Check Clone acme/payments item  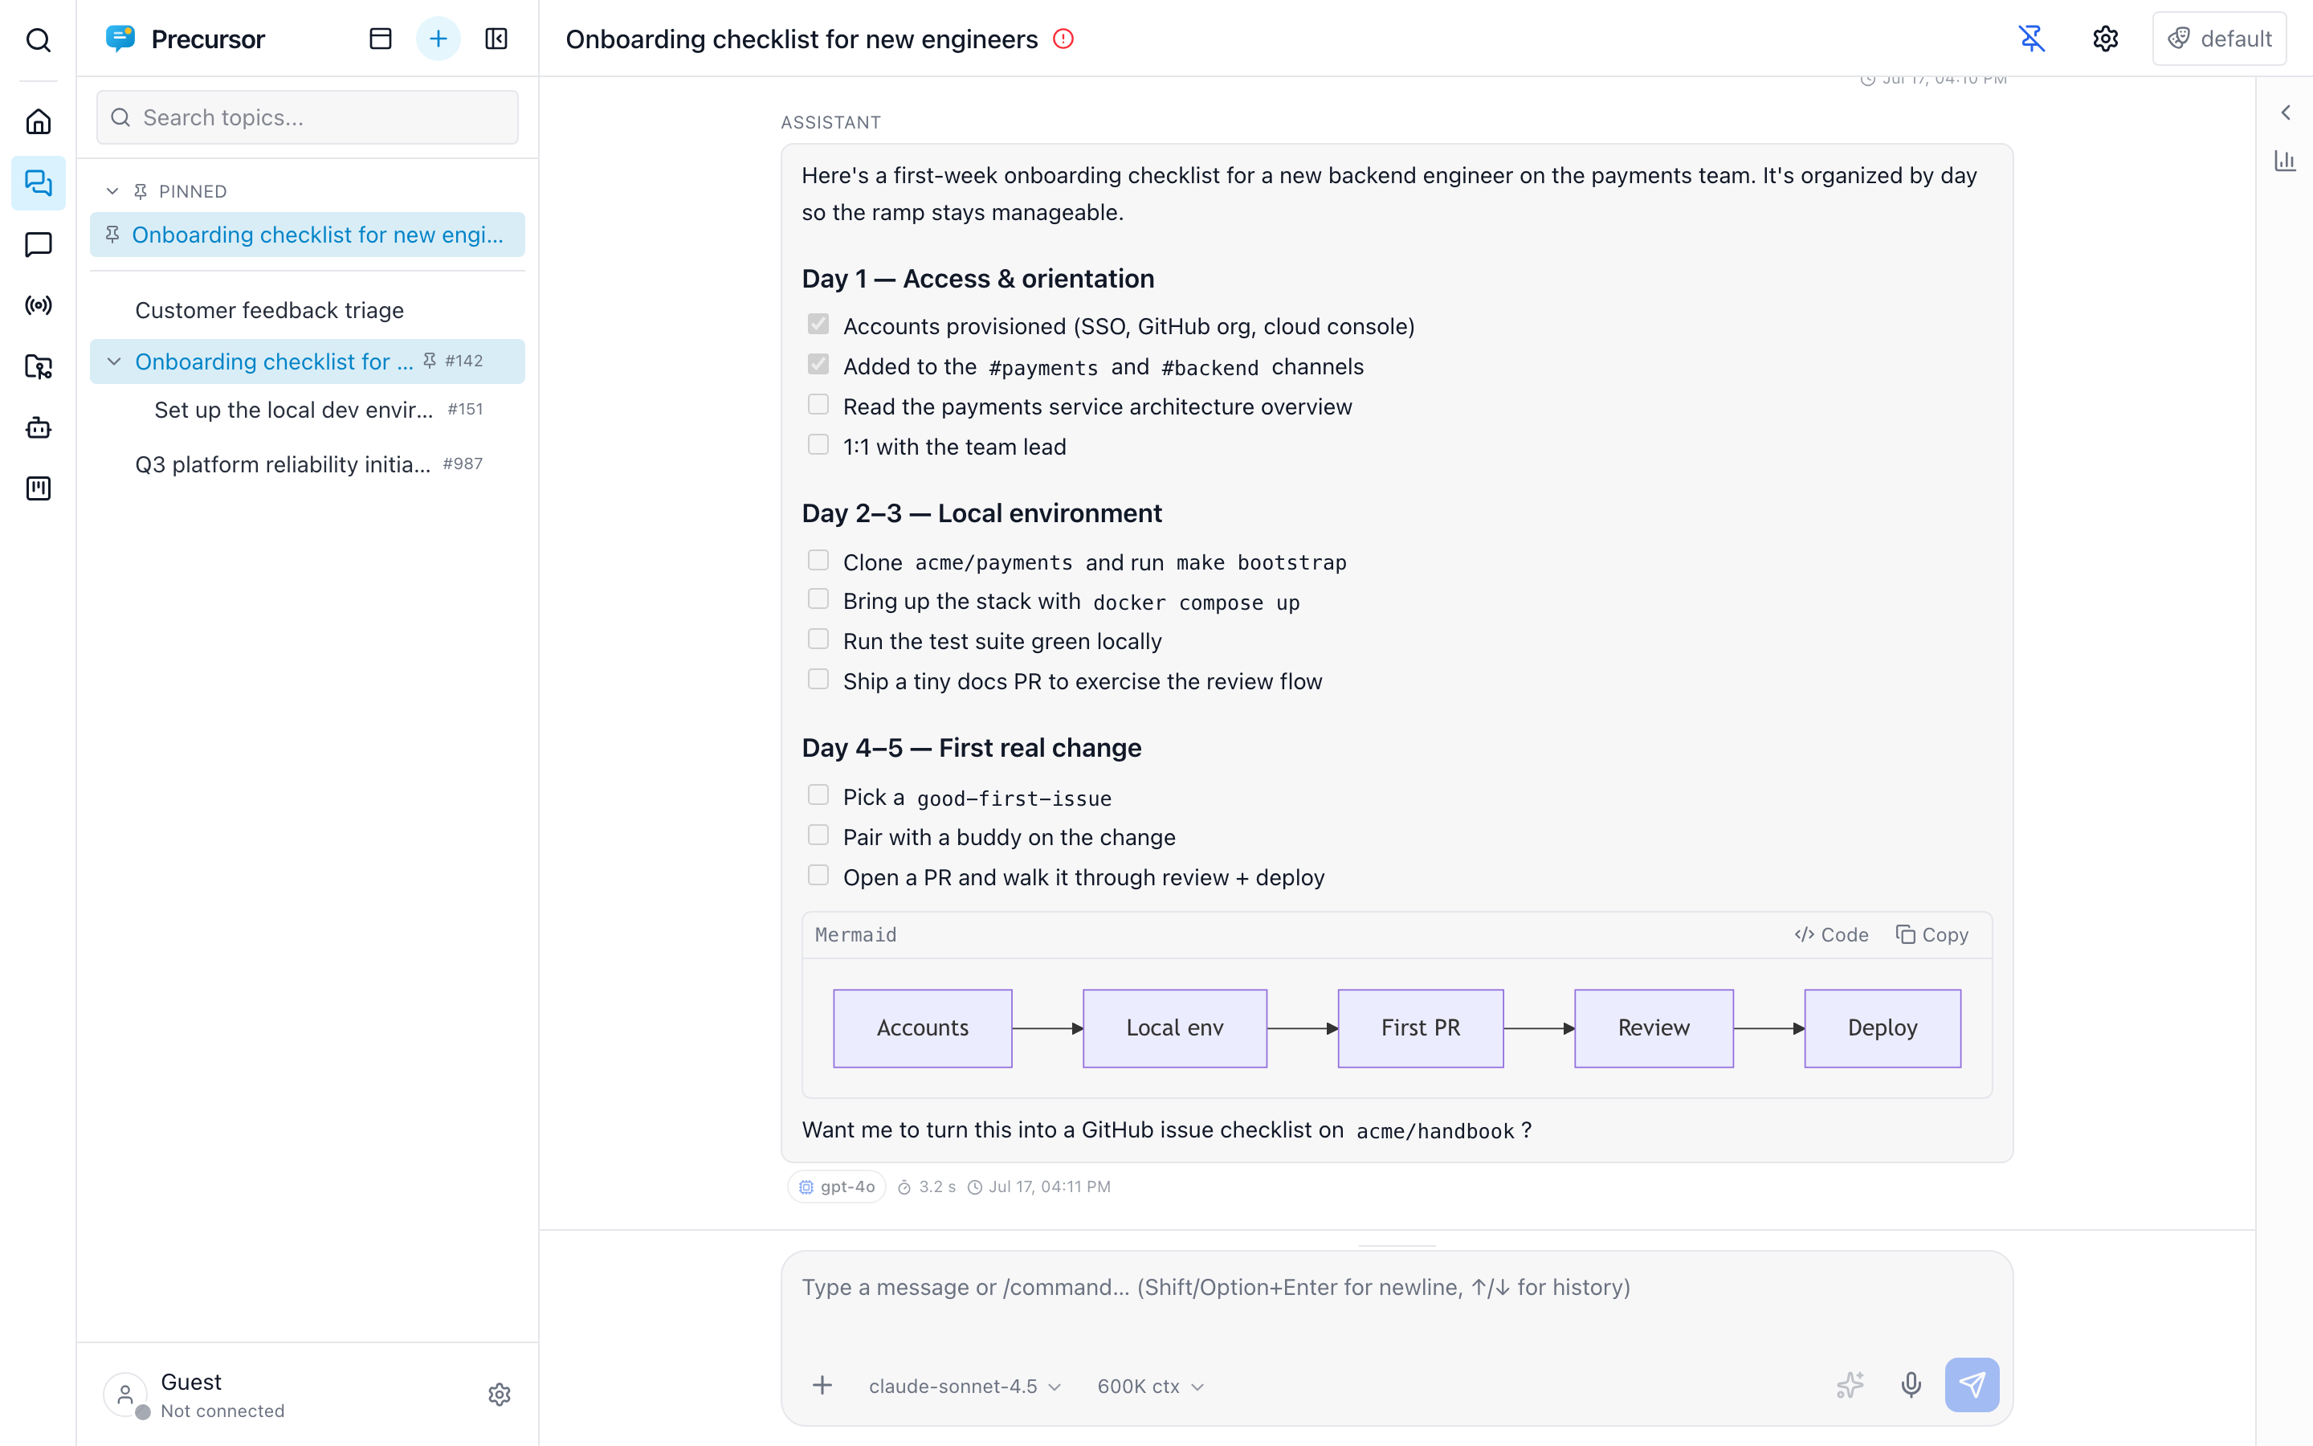(x=818, y=559)
